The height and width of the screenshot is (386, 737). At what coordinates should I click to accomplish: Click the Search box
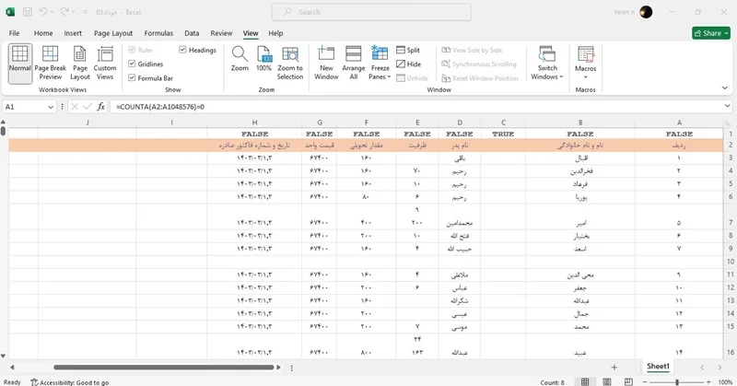pyautogui.click(x=371, y=12)
